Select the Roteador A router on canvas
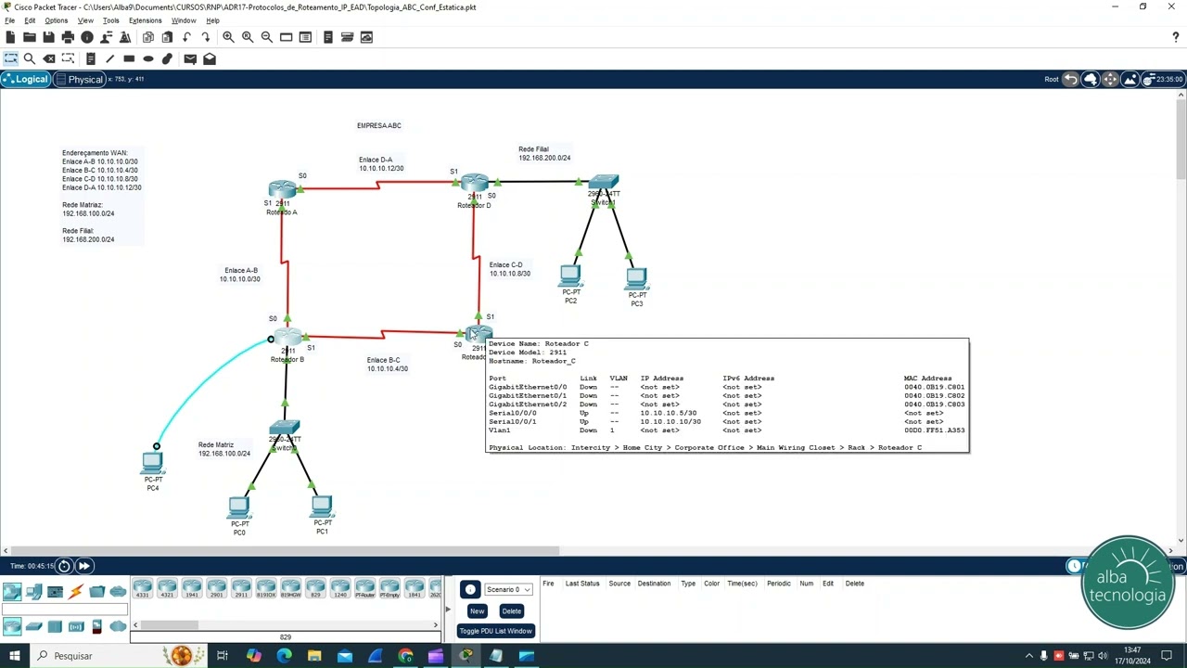 (282, 190)
